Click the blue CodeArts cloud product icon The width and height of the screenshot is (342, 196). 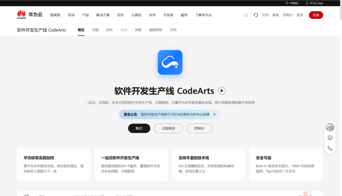coord(170,62)
